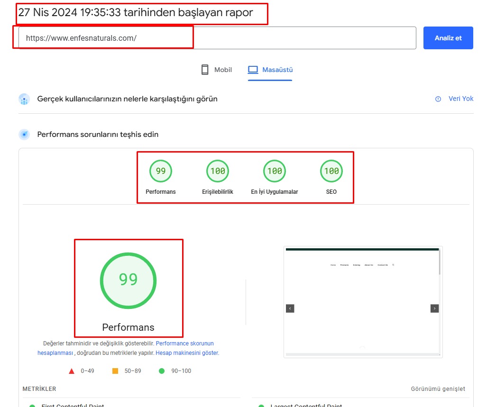This screenshot has height=407, width=487.
Task: Switch to the Mobil tab
Action: click(217, 70)
